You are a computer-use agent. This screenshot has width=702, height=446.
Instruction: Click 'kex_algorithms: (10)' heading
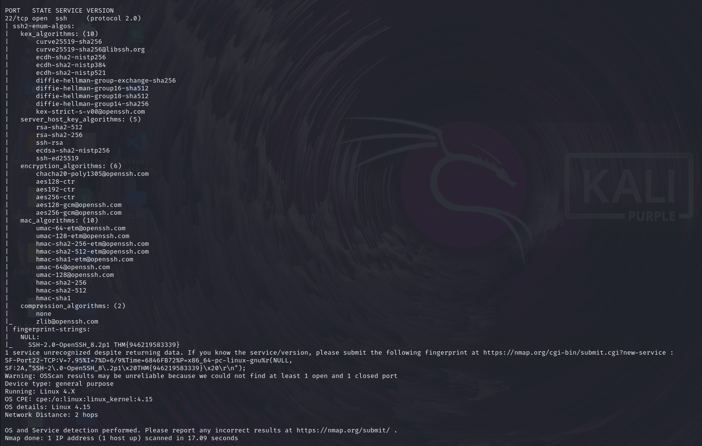pos(59,34)
